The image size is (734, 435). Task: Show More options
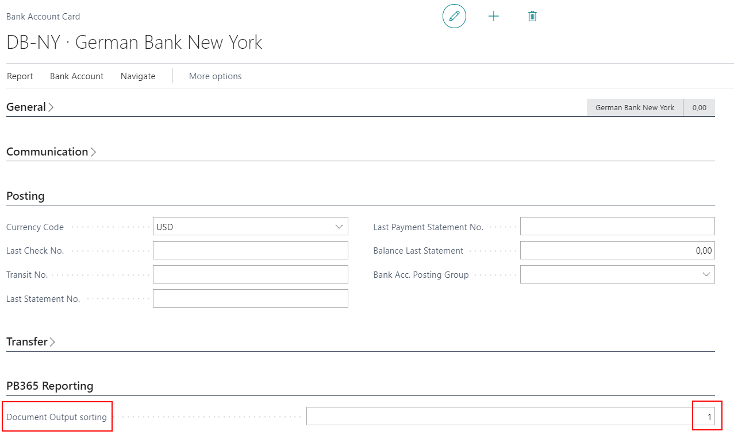point(216,76)
